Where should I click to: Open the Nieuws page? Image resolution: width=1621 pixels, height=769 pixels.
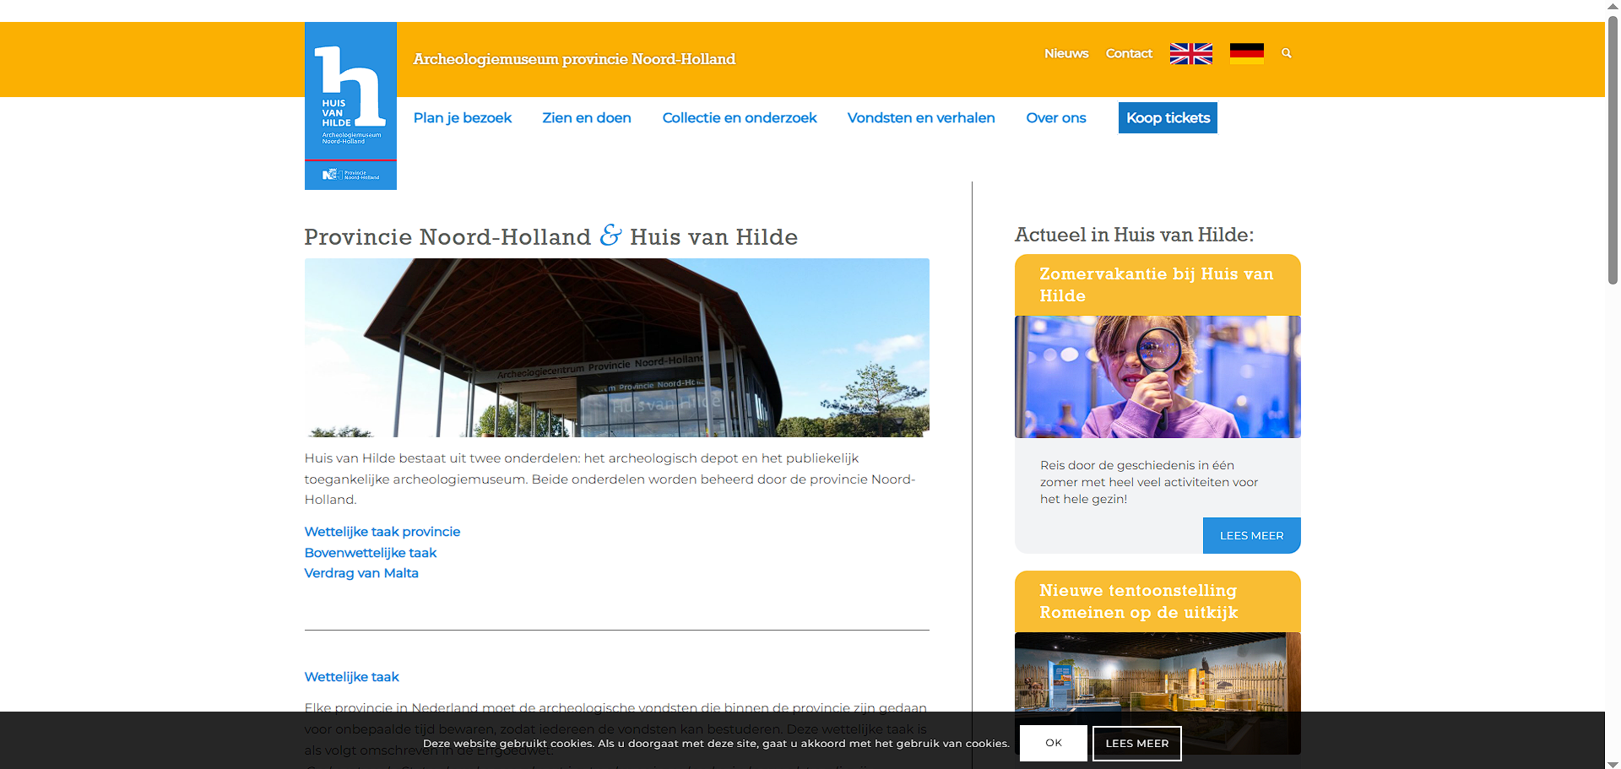click(x=1065, y=53)
